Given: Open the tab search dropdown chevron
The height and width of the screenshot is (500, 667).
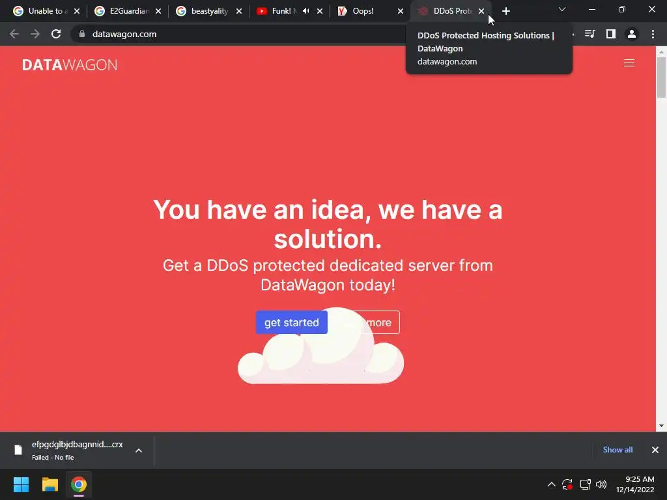Looking at the screenshot, I should (x=562, y=9).
